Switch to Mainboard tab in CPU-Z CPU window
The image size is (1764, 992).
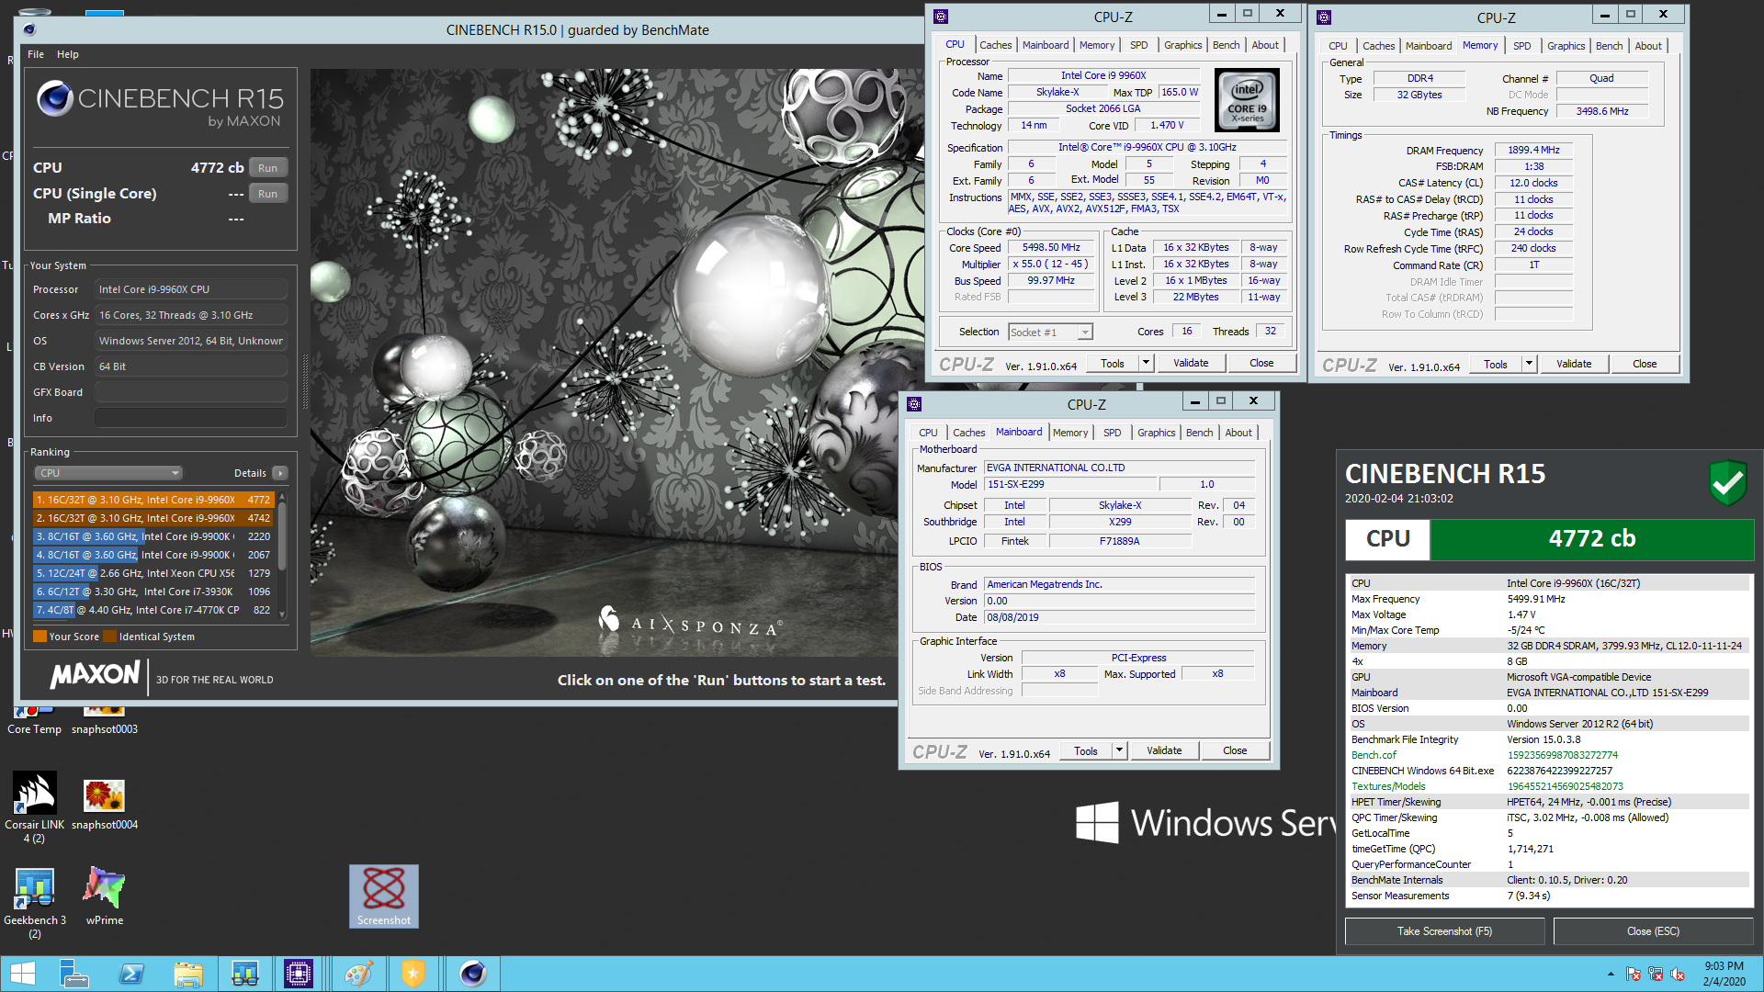1046,45
